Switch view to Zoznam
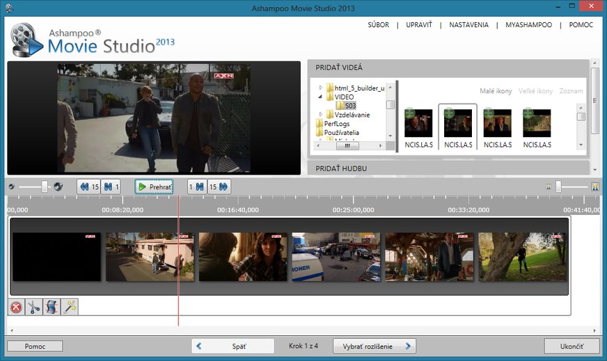Image resolution: width=607 pixels, height=361 pixels. (x=571, y=91)
